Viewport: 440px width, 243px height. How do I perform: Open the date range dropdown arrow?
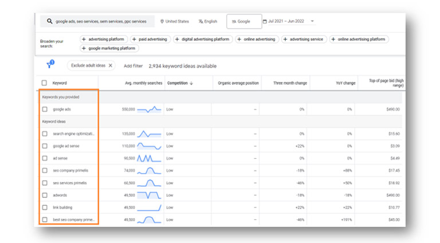(x=312, y=21)
